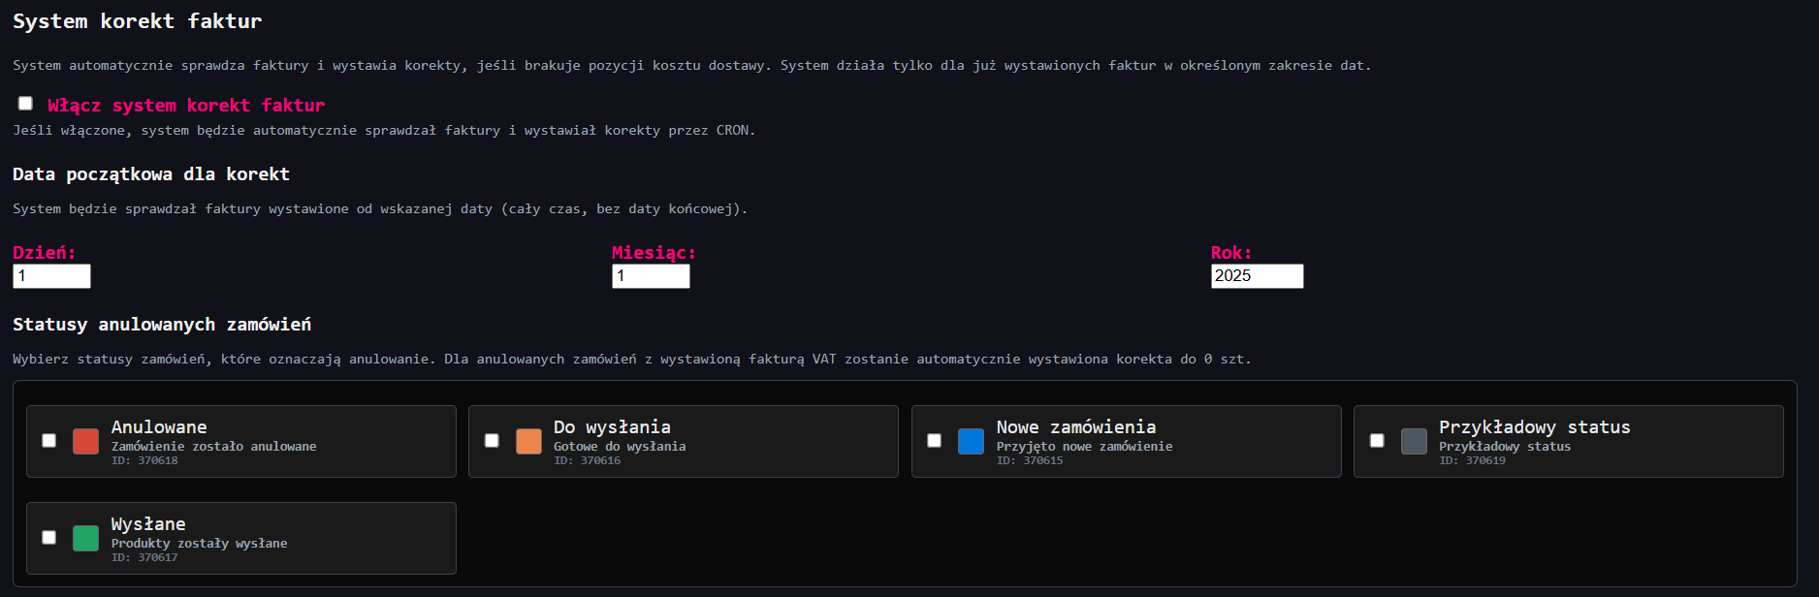This screenshot has height=597, width=1819.
Task: Click the green Wysłane color swatch
Action: (85, 539)
